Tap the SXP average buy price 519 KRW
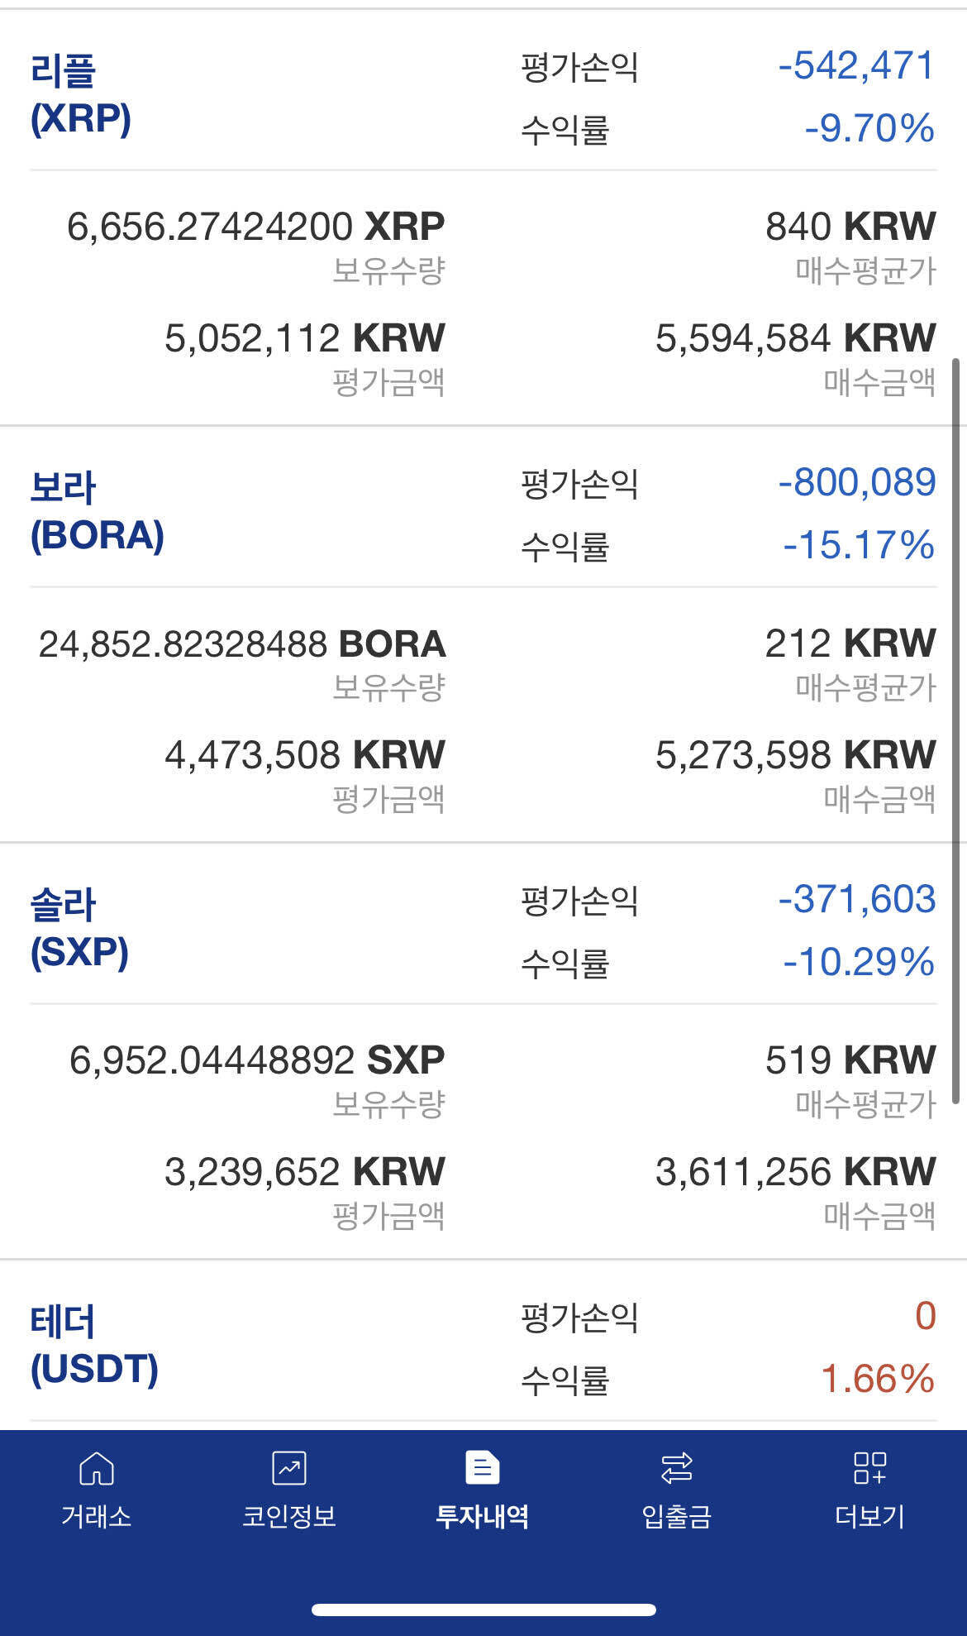967x1636 pixels. coord(850,1060)
